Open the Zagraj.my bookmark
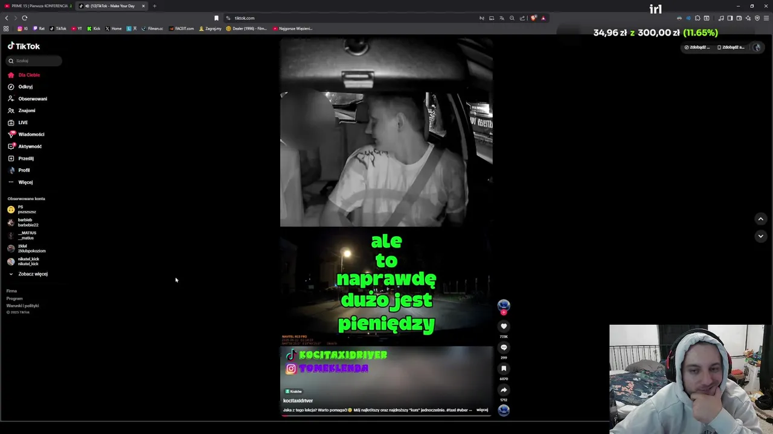 [210, 28]
